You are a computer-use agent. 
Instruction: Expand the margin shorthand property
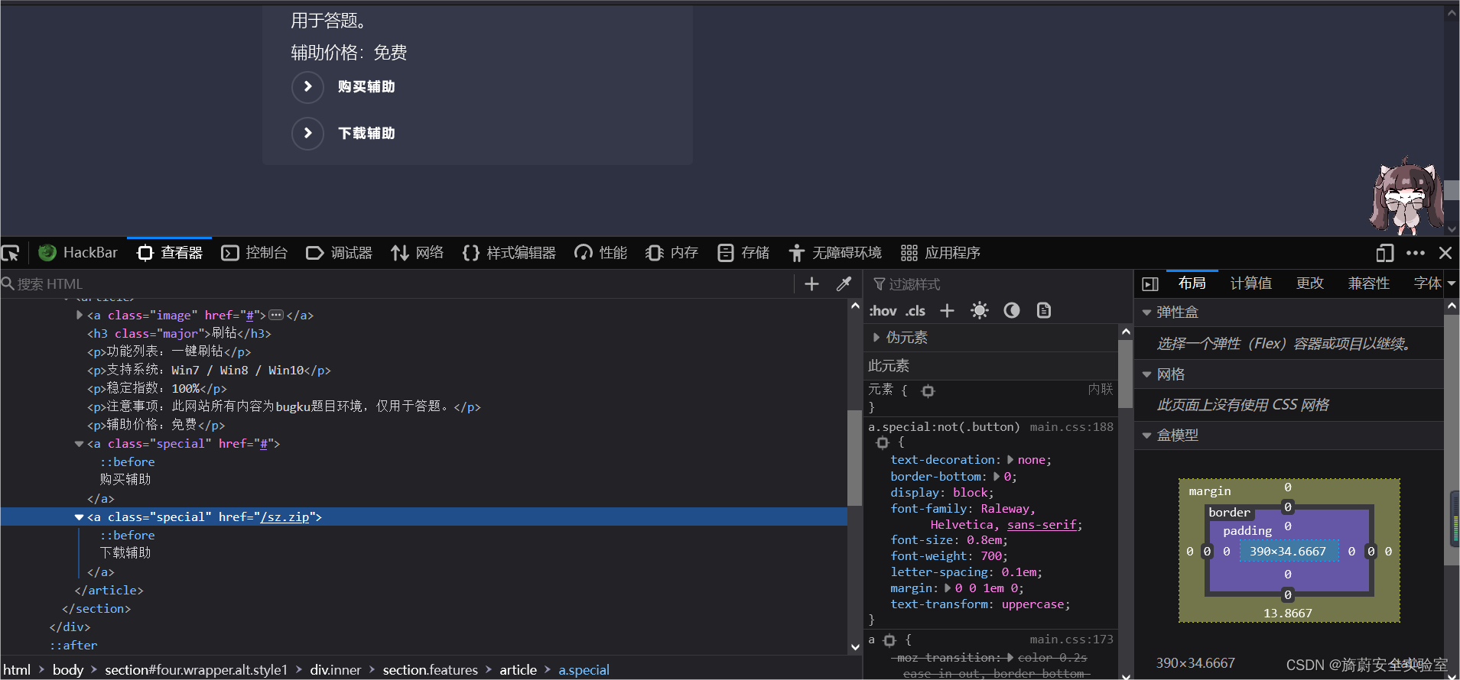coord(948,588)
